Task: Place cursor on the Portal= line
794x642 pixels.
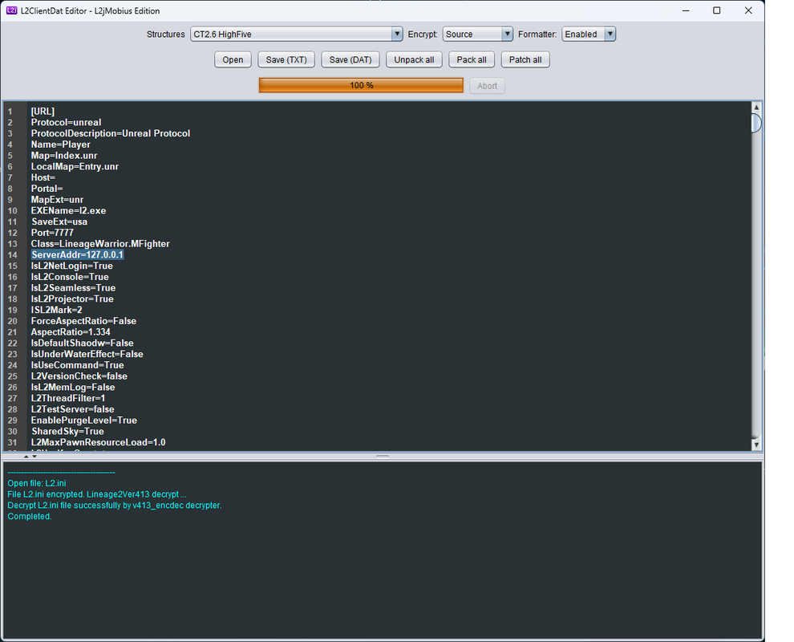Action: coord(47,189)
